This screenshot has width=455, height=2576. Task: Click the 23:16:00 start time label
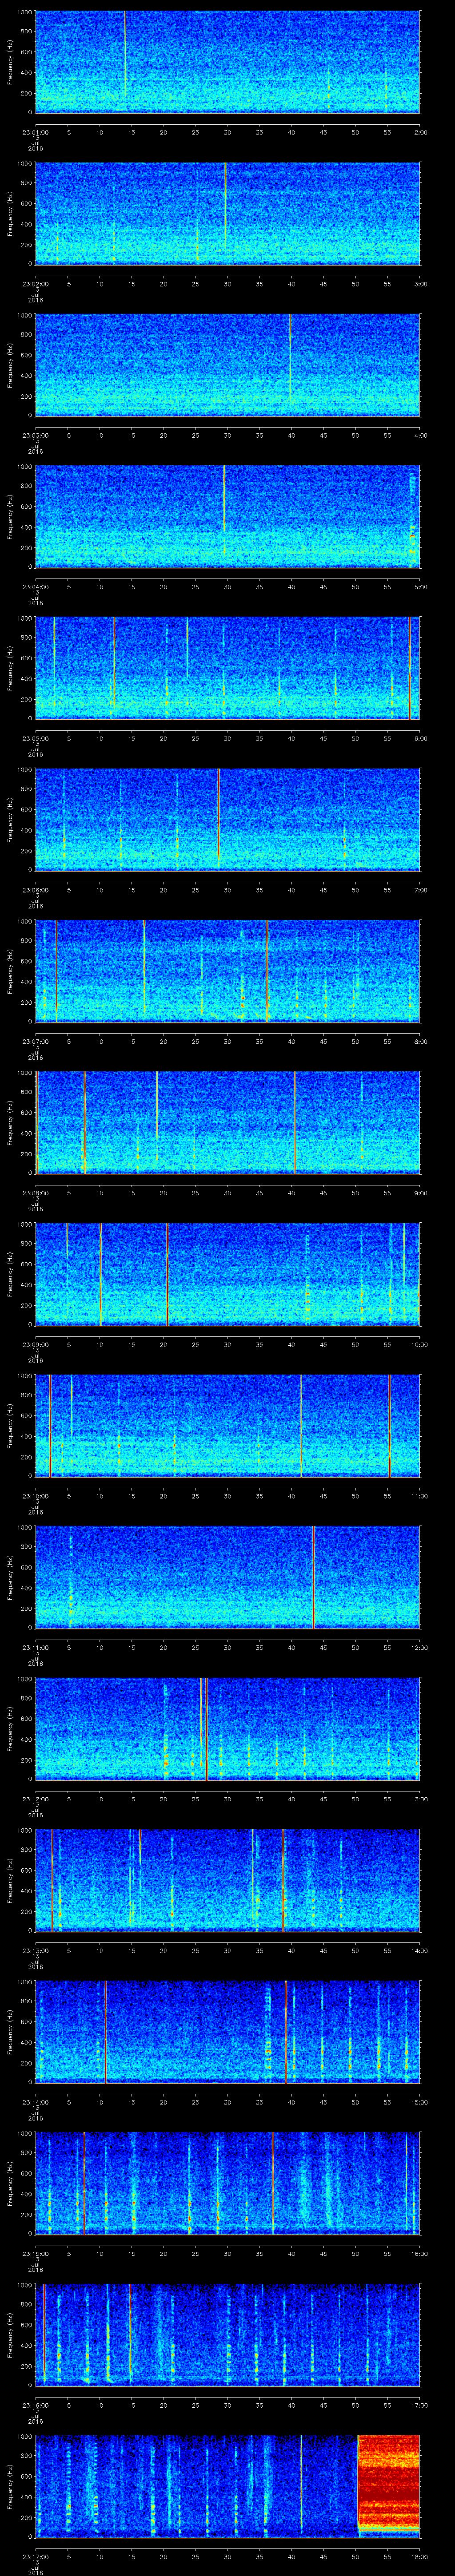pos(35,2404)
